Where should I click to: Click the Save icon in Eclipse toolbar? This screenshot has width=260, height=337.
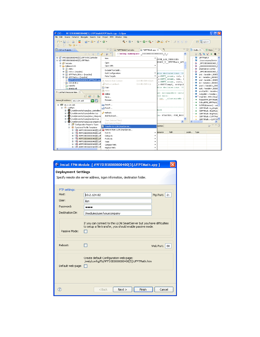tap(64, 42)
